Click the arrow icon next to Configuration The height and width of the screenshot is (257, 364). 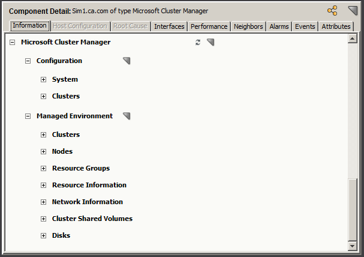click(127, 61)
